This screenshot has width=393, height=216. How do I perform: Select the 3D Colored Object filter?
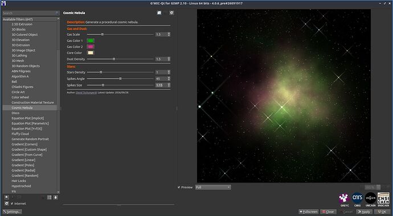(24, 35)
